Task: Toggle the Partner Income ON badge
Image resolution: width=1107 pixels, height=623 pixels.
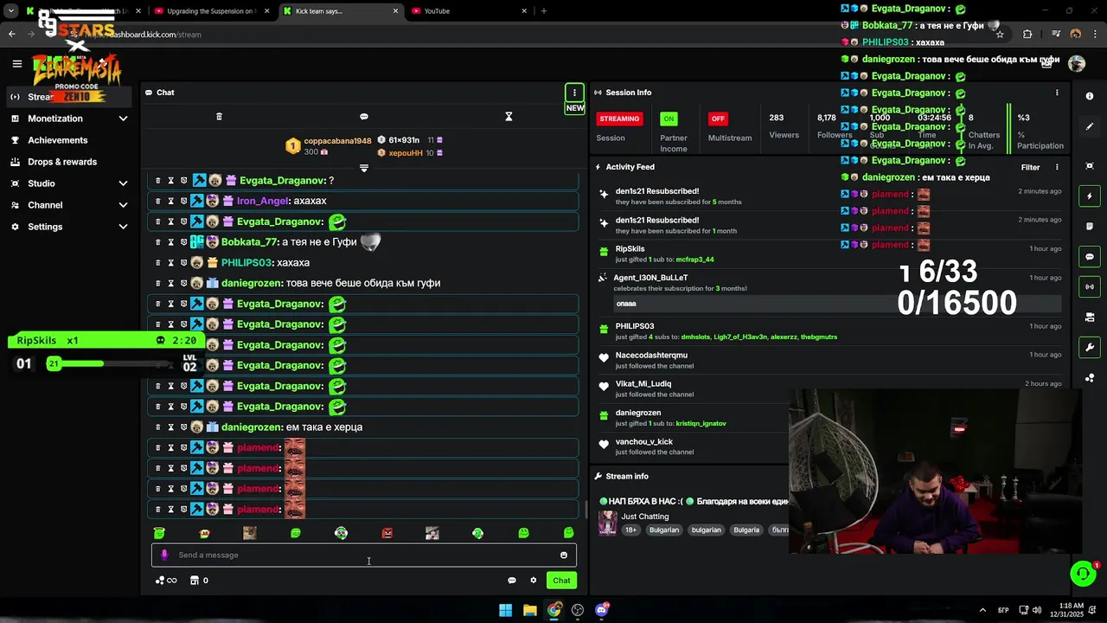Action: (669, 119)
